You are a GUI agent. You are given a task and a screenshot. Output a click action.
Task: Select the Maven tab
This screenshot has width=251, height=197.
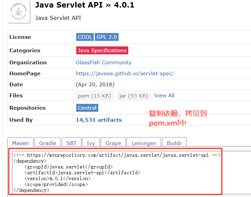(x=20, y=142)
